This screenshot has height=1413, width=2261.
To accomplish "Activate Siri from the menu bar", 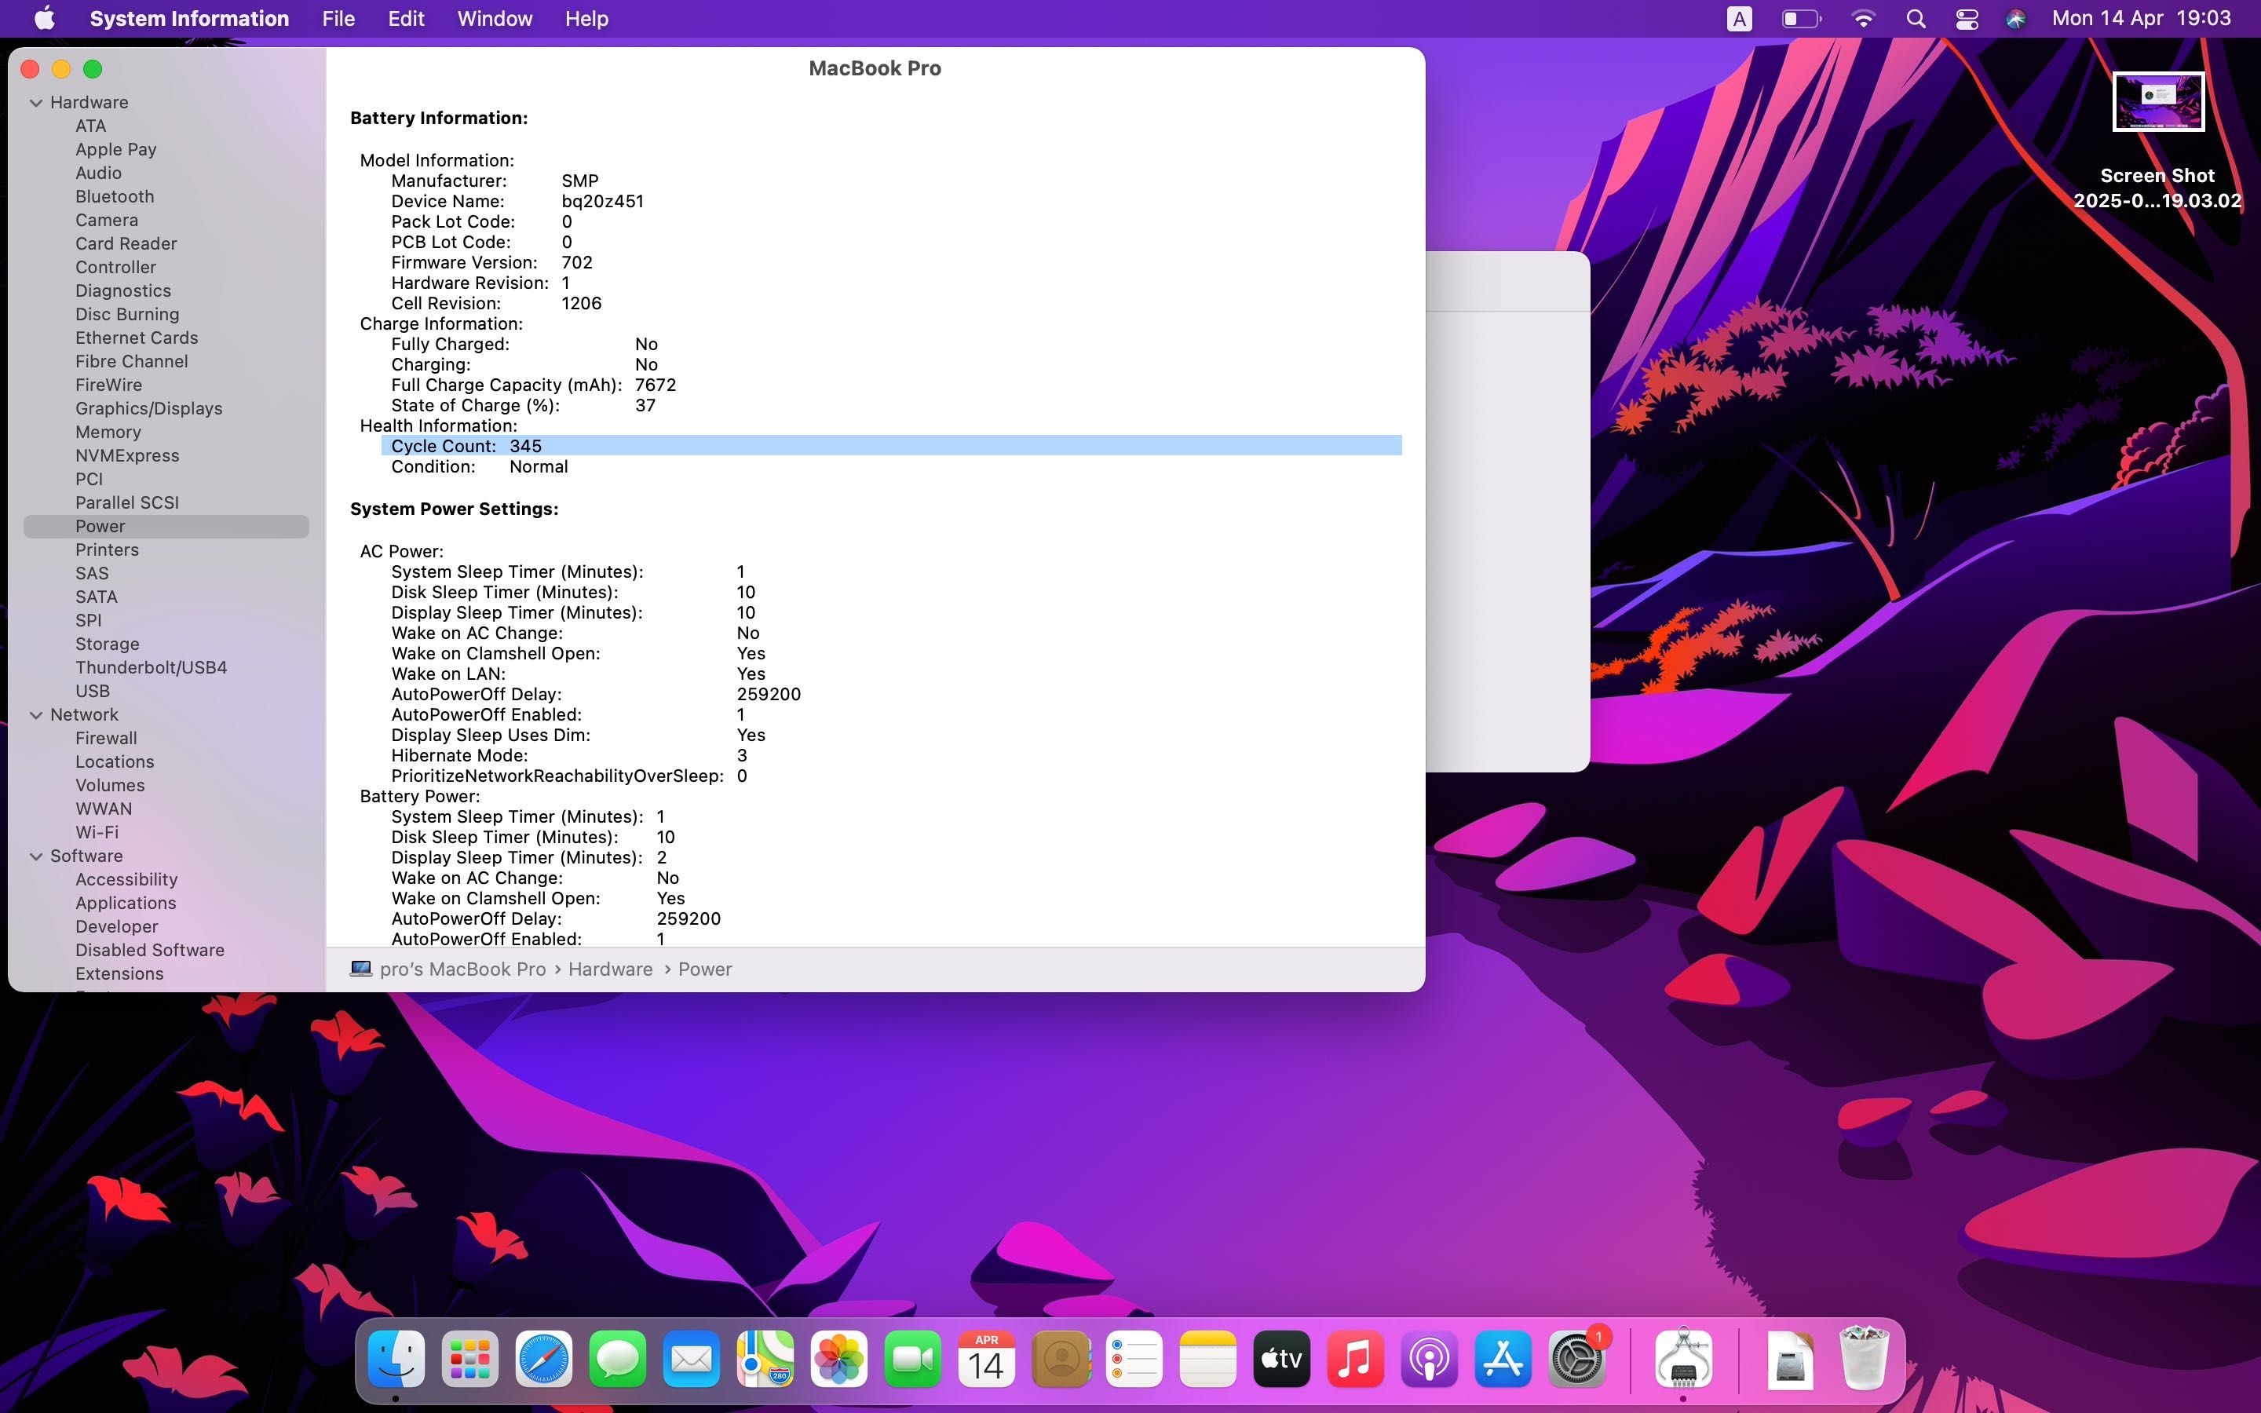I will coord(2015,19).
